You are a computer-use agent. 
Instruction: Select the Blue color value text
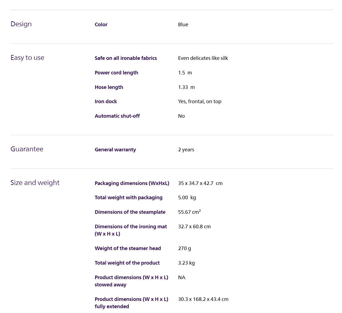click(183, 24)
